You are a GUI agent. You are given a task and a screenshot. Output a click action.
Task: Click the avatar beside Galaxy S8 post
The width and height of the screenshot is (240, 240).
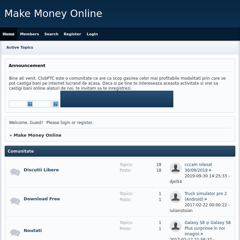[x=176, y=226]
